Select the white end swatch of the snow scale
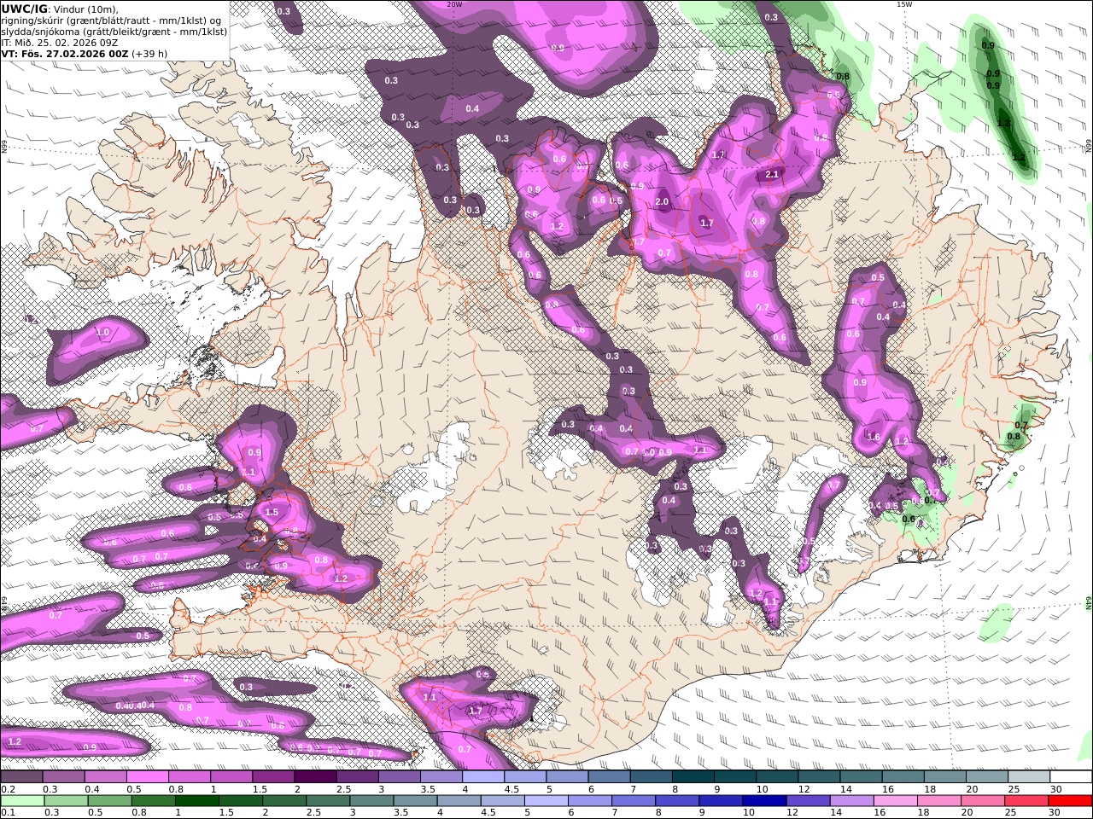Image resolution: width=1093 pixels, height=819 pixels. pos(1071,776)
